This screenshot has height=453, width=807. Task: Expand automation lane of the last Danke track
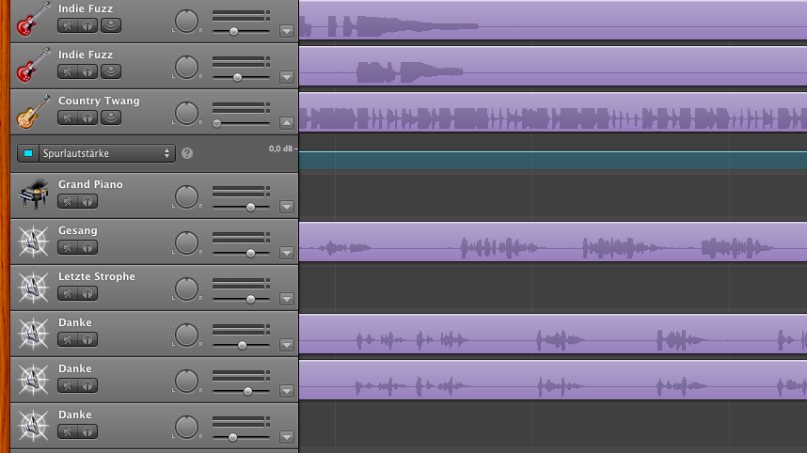[287, 437]
